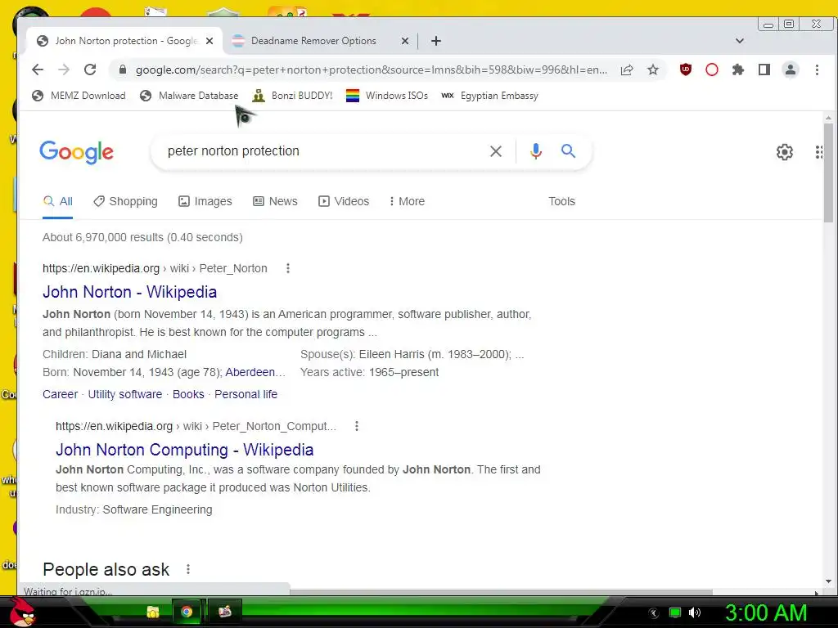
Task: Expand the More search categories
Action: 407,201
